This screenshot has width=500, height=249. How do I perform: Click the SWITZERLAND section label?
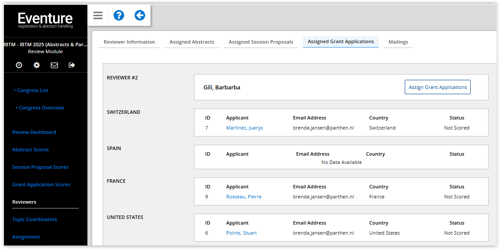point(123,112)
